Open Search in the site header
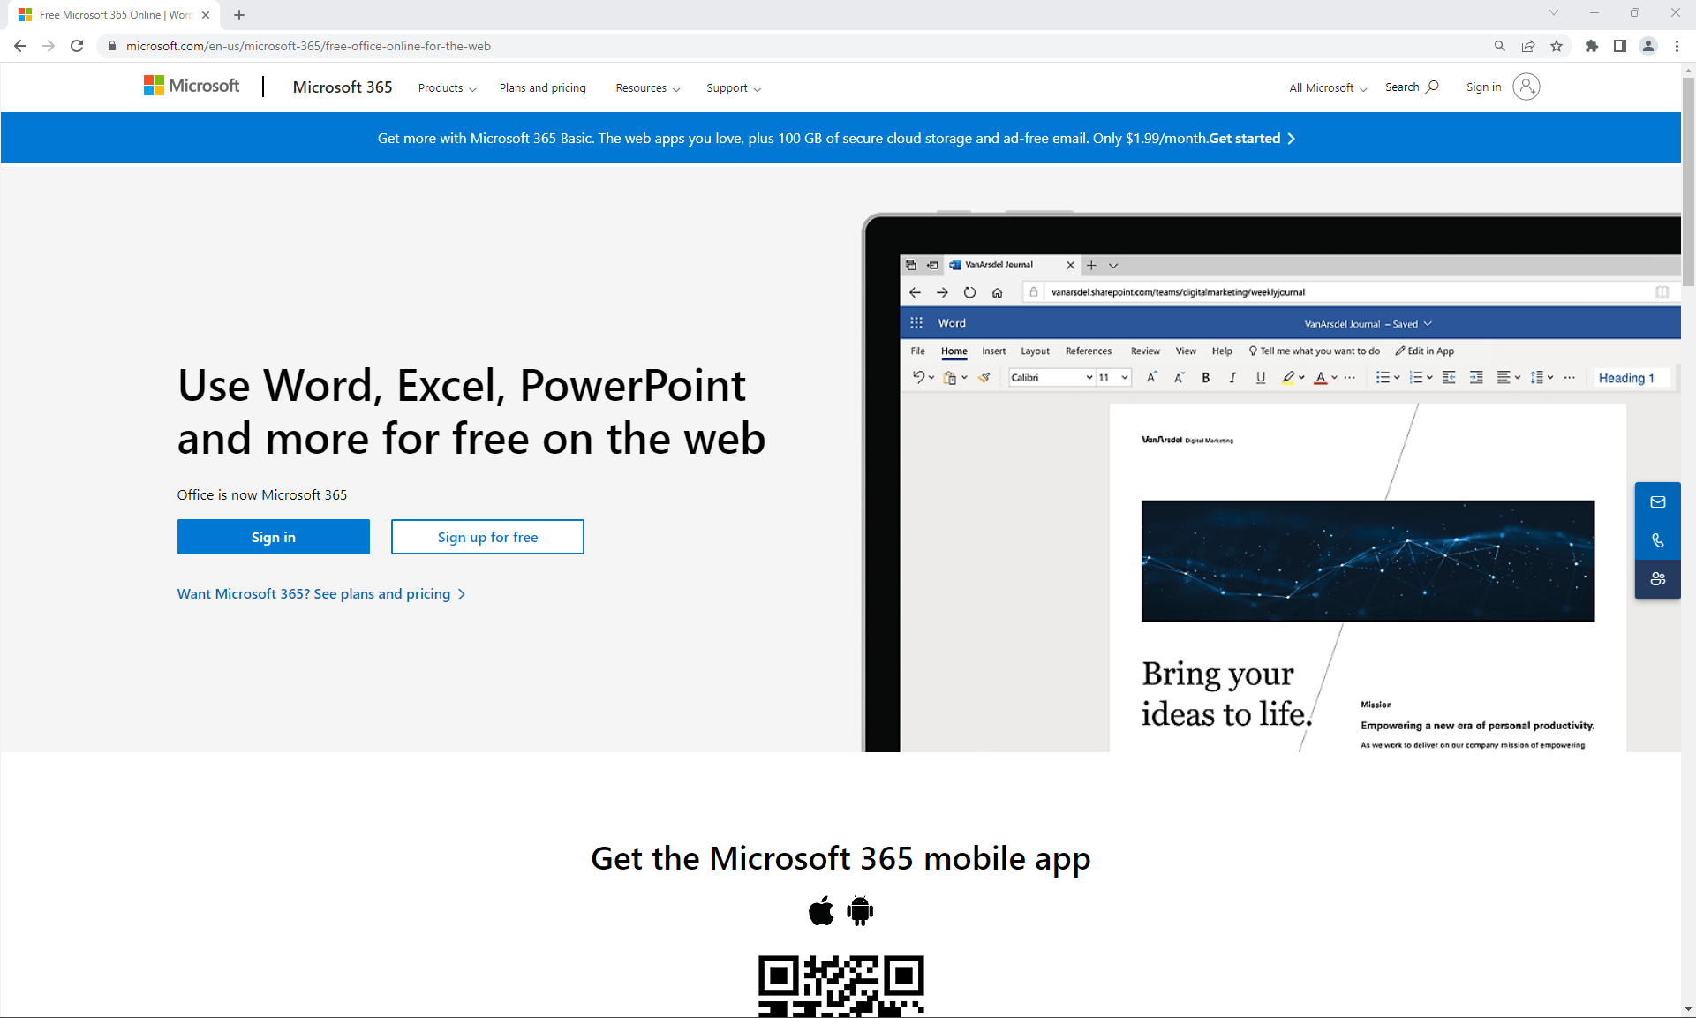Screen dimensions: 1696x1018 coord(1412,87)
